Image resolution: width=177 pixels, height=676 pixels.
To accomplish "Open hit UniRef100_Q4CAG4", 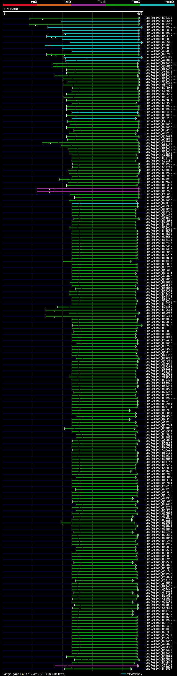I will [x=159, y=273].
